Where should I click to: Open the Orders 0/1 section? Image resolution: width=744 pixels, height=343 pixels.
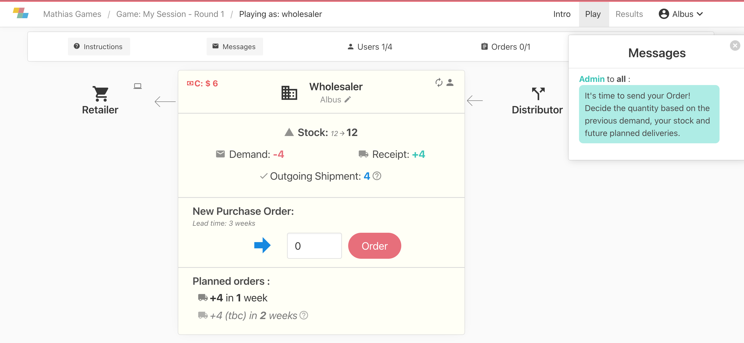point(505,47)
